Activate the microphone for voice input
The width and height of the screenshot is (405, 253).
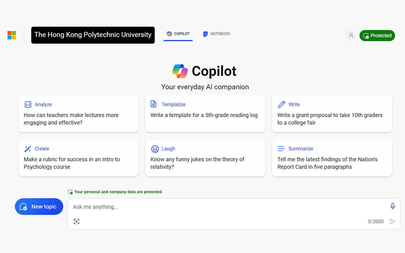393,206
